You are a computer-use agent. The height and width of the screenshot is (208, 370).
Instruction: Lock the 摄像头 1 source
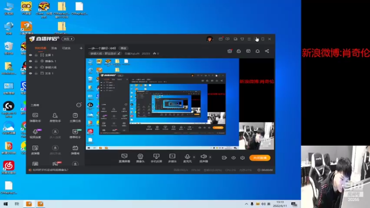pyautogui.click(x=36, y=61)
